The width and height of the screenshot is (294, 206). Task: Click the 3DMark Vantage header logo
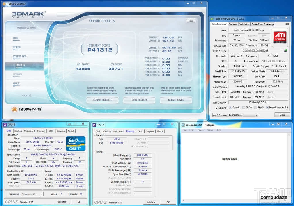click(28, 15)
